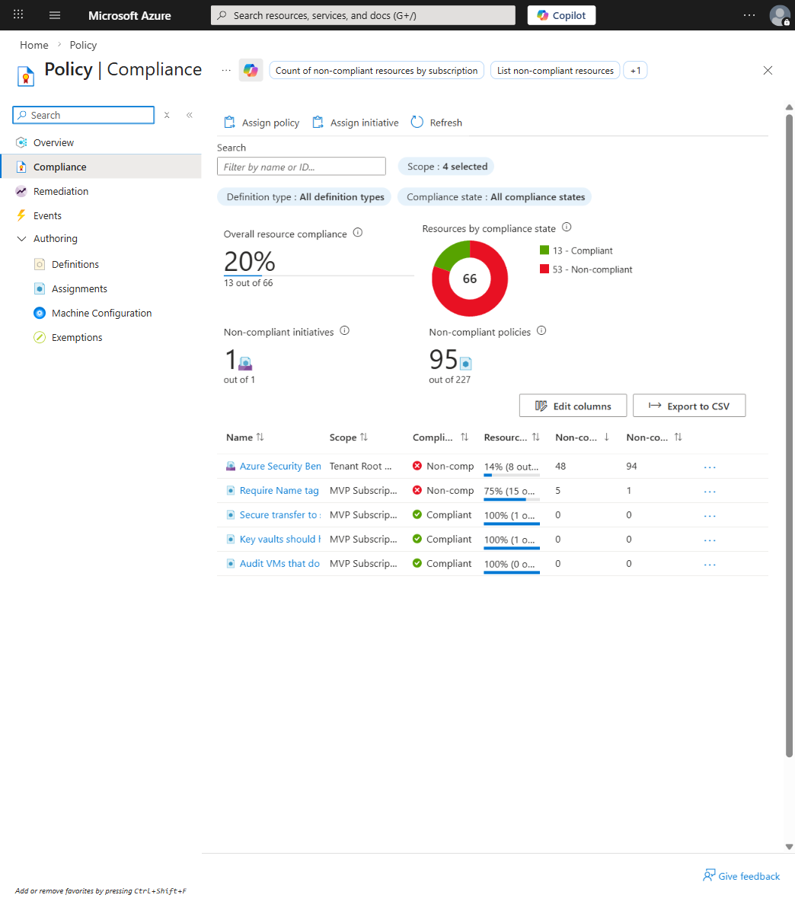Open row menu for Audit VMs that do
The width and height of the screenshot is (795, 898).
[x=710, y=565]
